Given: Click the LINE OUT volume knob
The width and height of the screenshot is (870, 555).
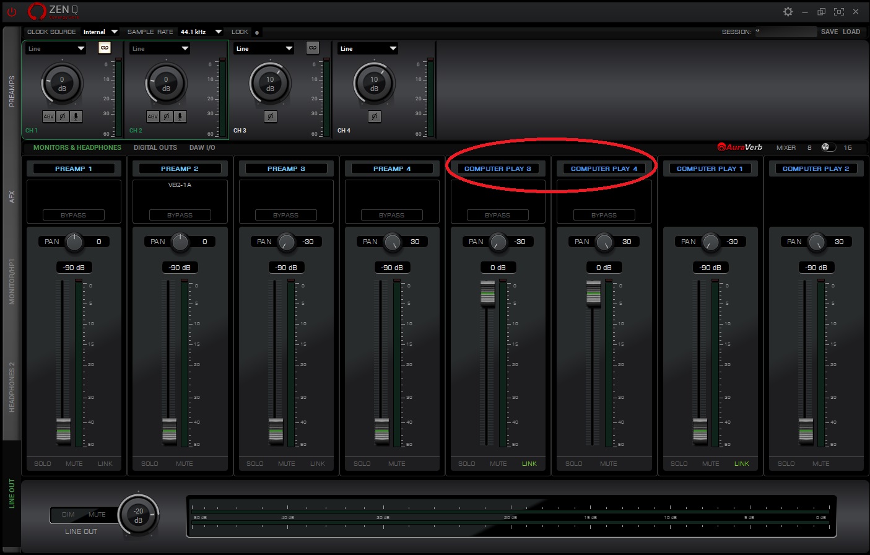Looking at the screenshot, I should tap(138, 515).
